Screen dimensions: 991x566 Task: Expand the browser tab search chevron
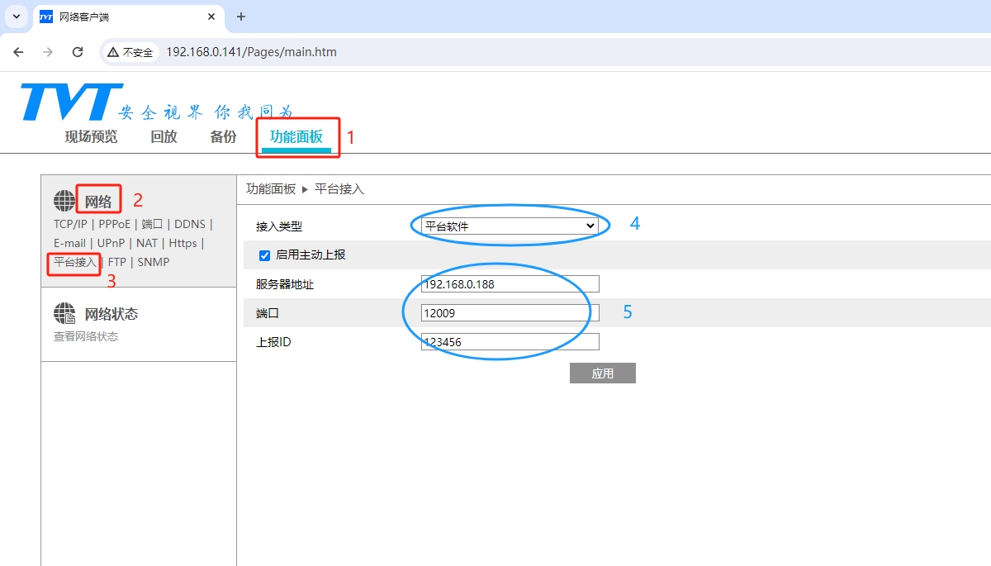pyautogui.click(x=15, y=17)
